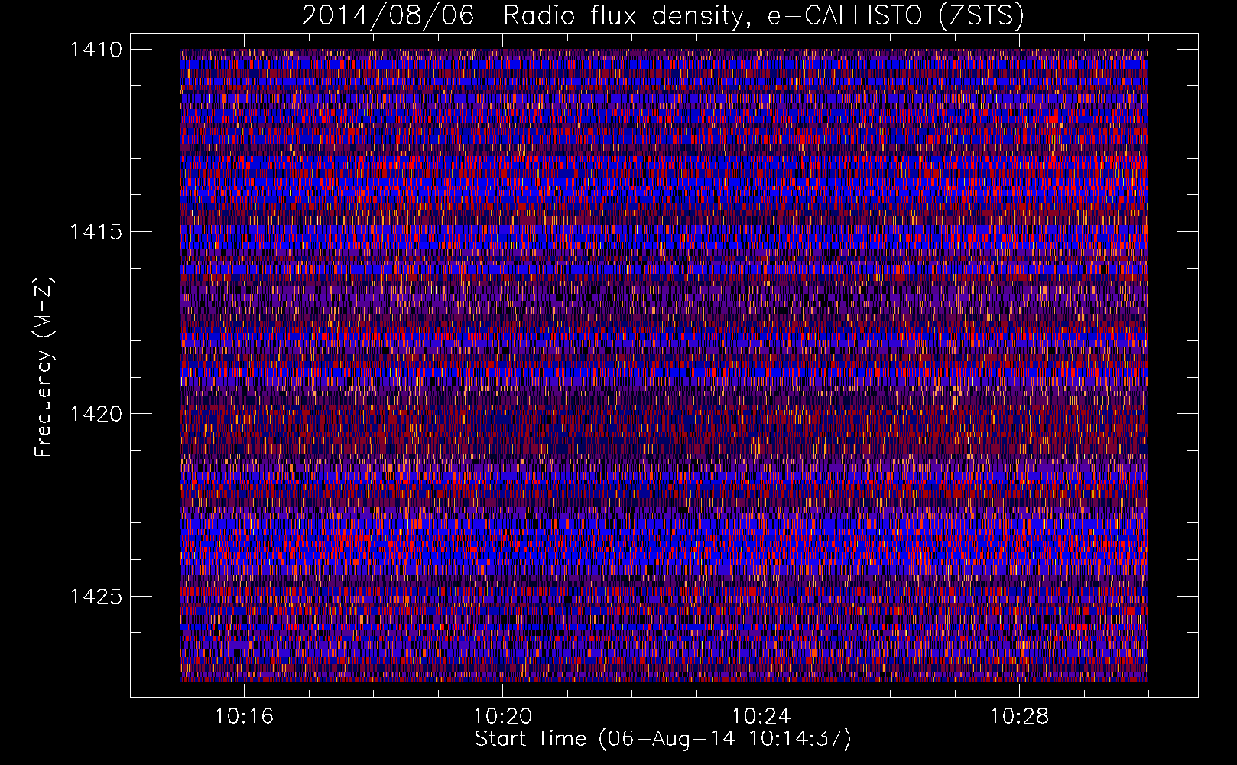This screenshot has height=765, width=1237.
Task: Click the 'Start Time (06-Aug-14 10:14:37)' label
Action: point(663,739)
